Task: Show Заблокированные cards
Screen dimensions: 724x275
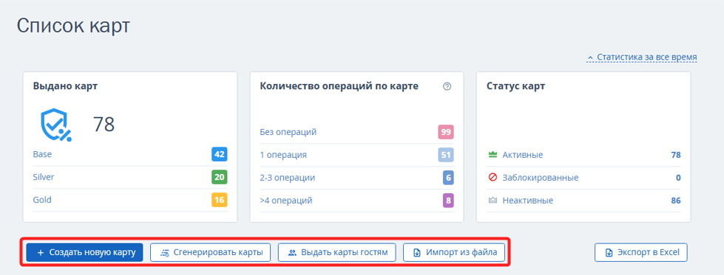Action: click(x=541, y=178)
